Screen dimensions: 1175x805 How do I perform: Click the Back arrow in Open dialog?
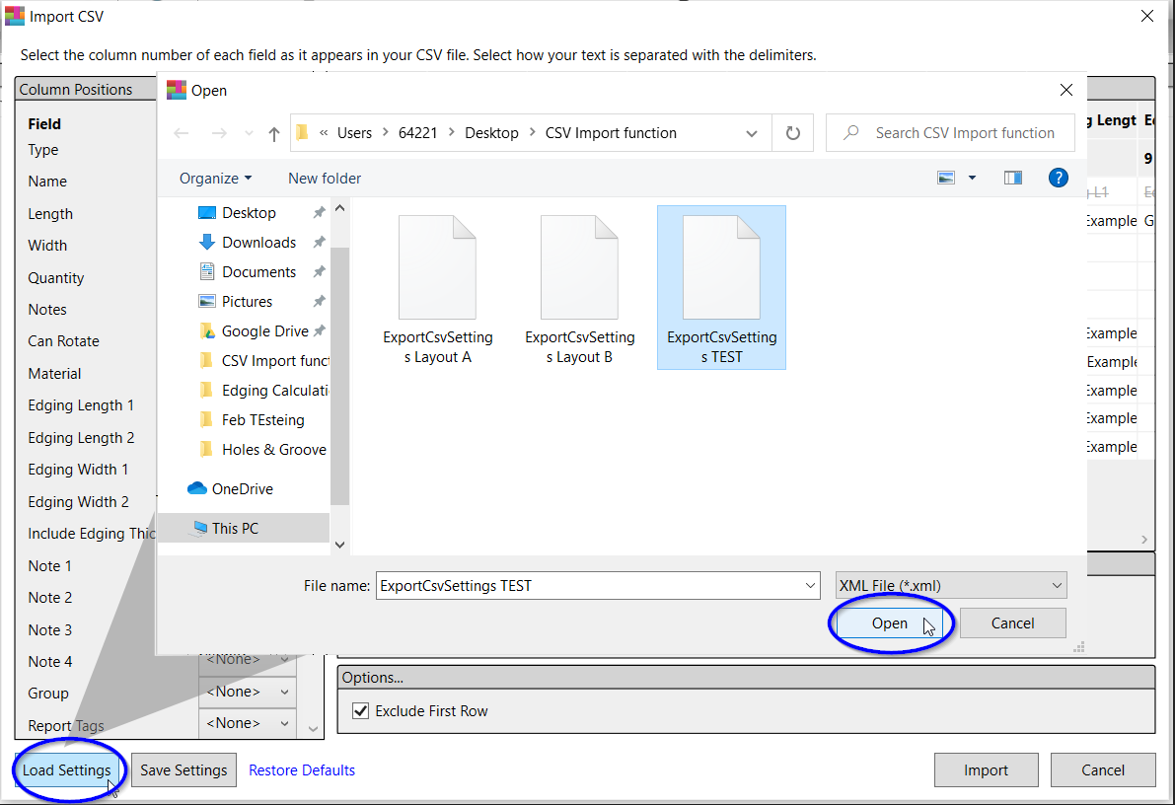182,133
